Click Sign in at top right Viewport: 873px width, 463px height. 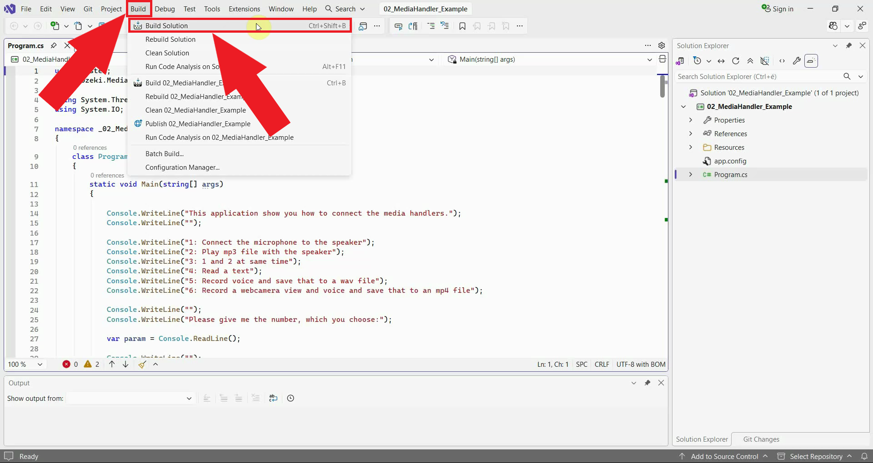pyautogui.click(x=778, y=9)
